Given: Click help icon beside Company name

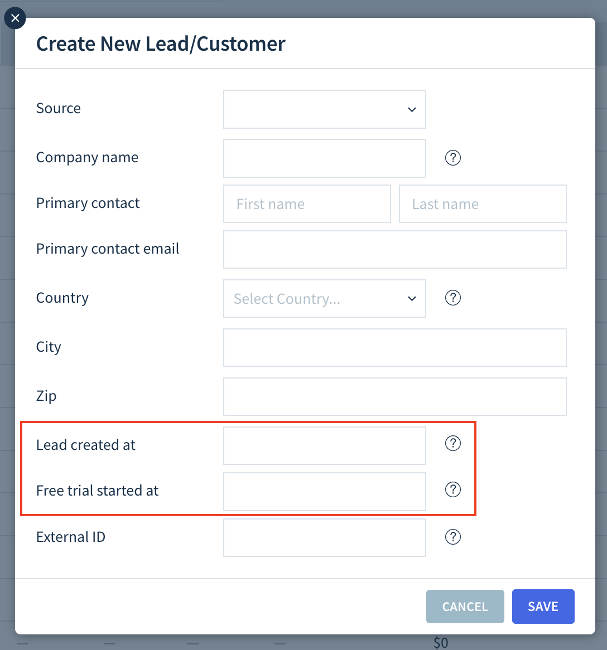Looking at the screenshot, I should point(452,158).
